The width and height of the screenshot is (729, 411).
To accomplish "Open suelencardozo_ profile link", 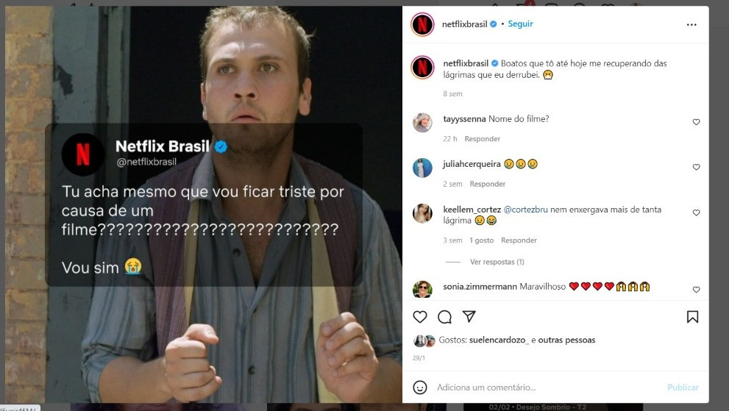I will point(499,340).
